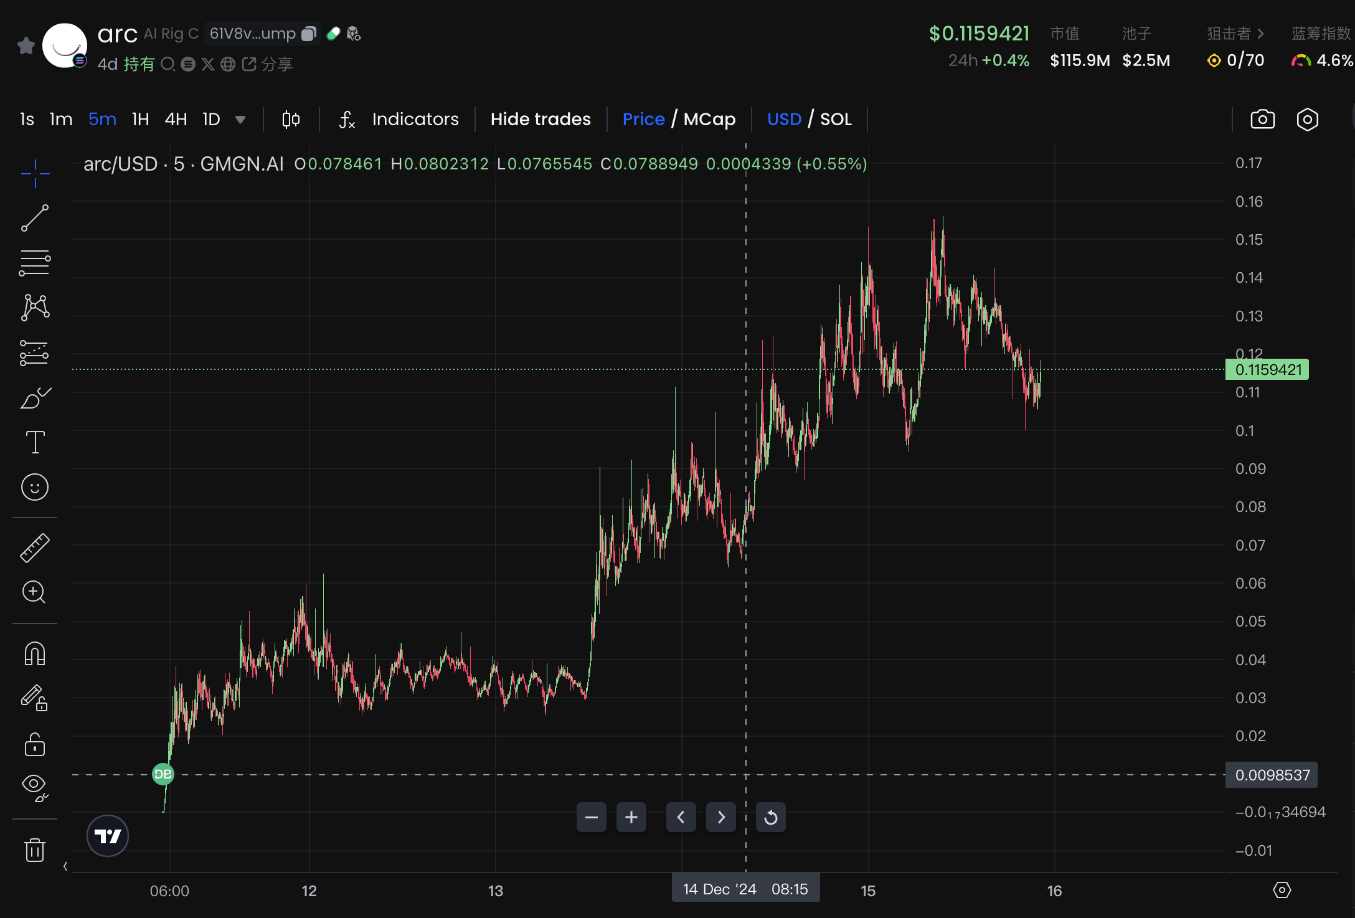Choose the ruler measure tool

(35, 548)
